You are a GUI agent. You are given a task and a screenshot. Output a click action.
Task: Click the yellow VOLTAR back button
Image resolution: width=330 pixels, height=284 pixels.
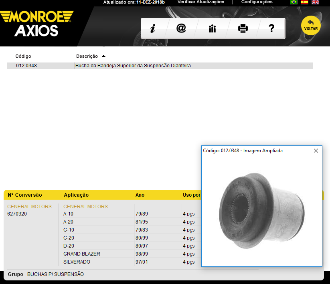311,26
